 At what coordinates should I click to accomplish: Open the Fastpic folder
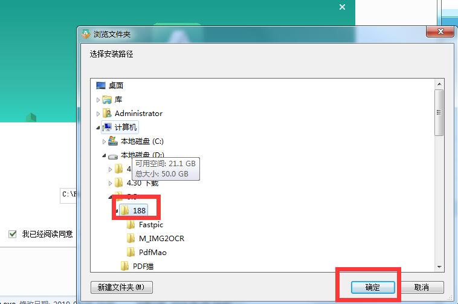point(150,225)
